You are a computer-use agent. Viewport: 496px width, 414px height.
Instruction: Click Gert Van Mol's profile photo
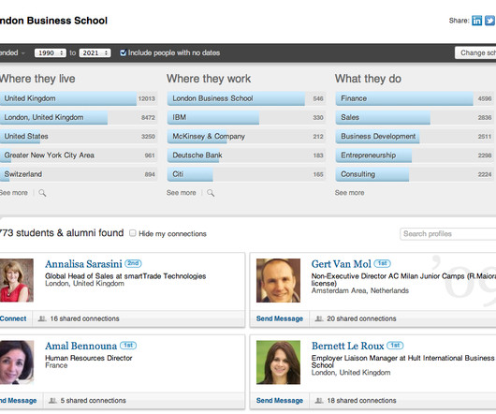(x=278, y=280)
